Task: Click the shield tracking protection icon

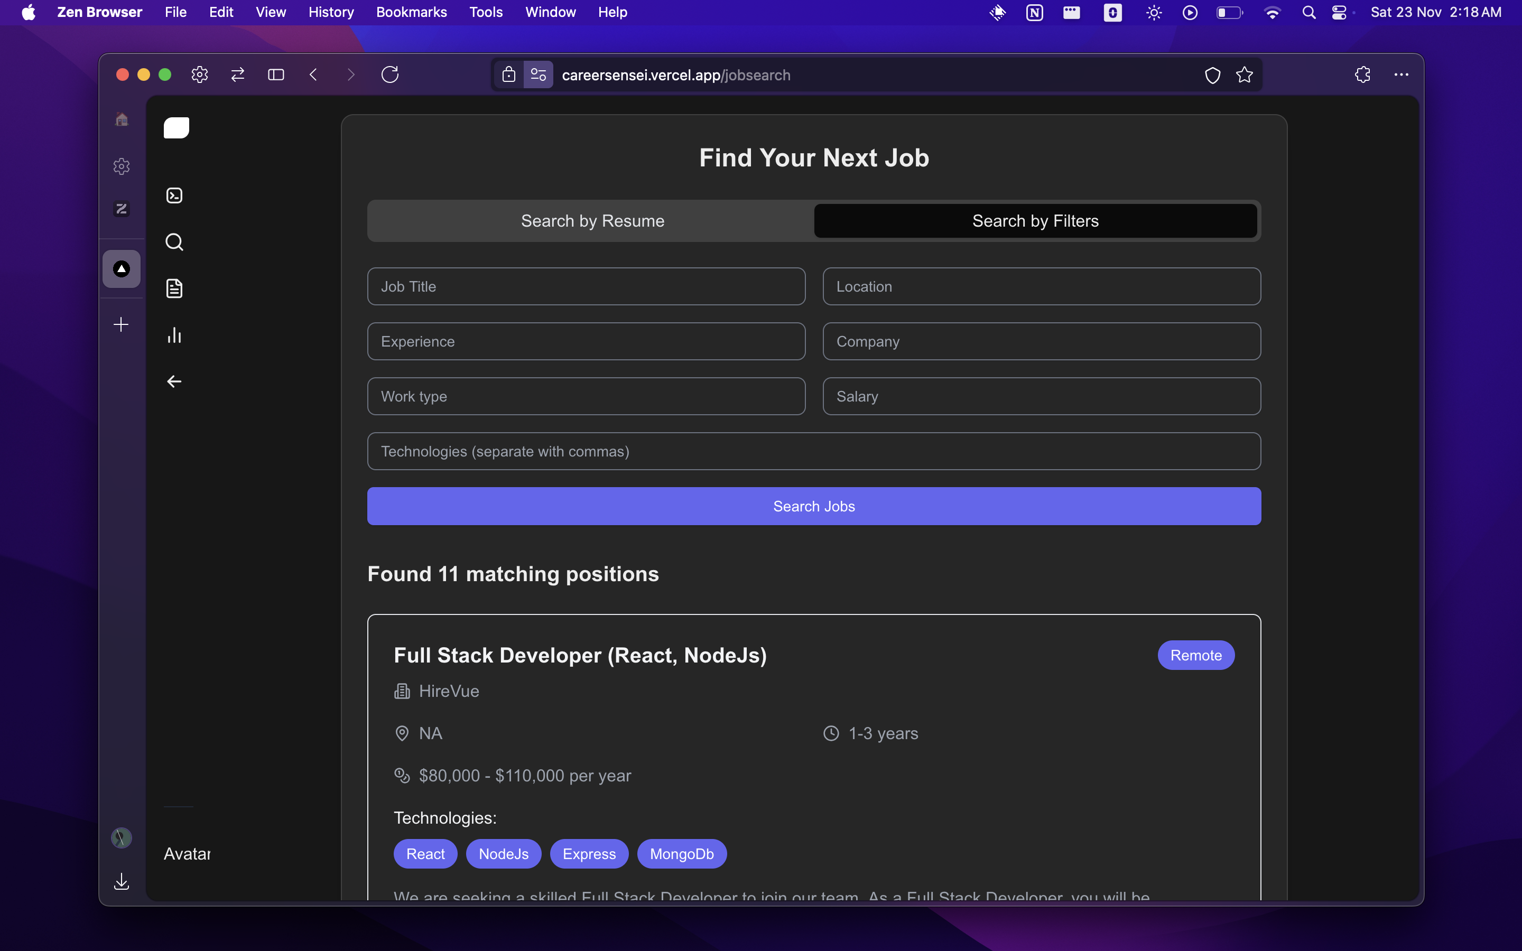Action: 1212,75
